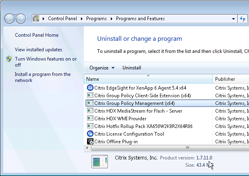Click Citrix Systems, Inc. in details pane

(x=136, y=158)
